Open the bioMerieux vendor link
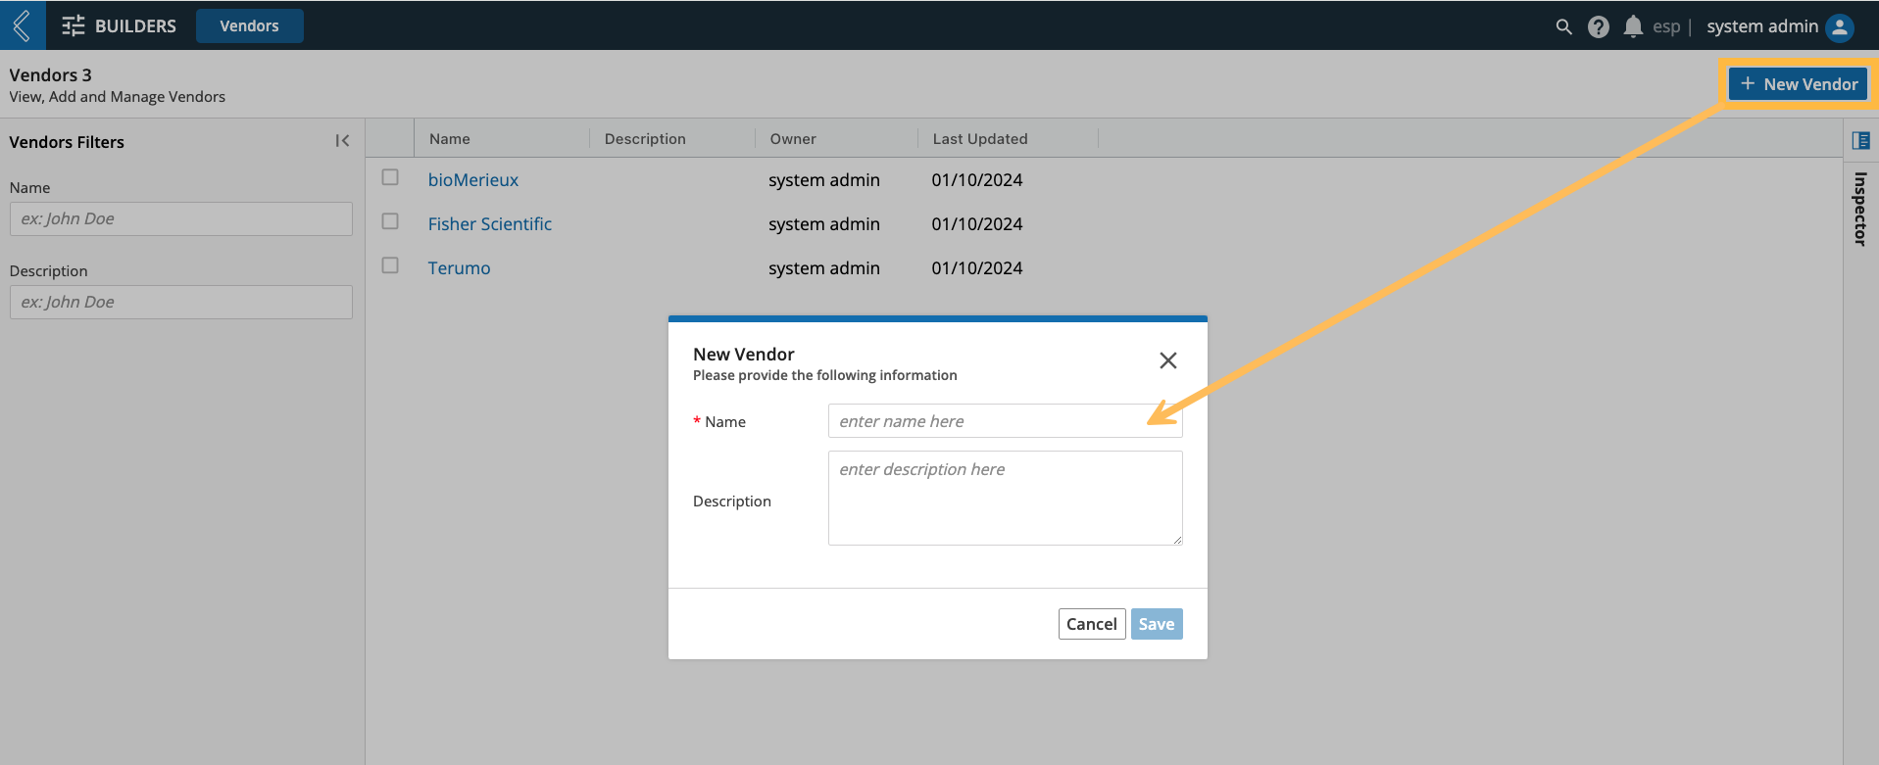 (x=473, y=180)
